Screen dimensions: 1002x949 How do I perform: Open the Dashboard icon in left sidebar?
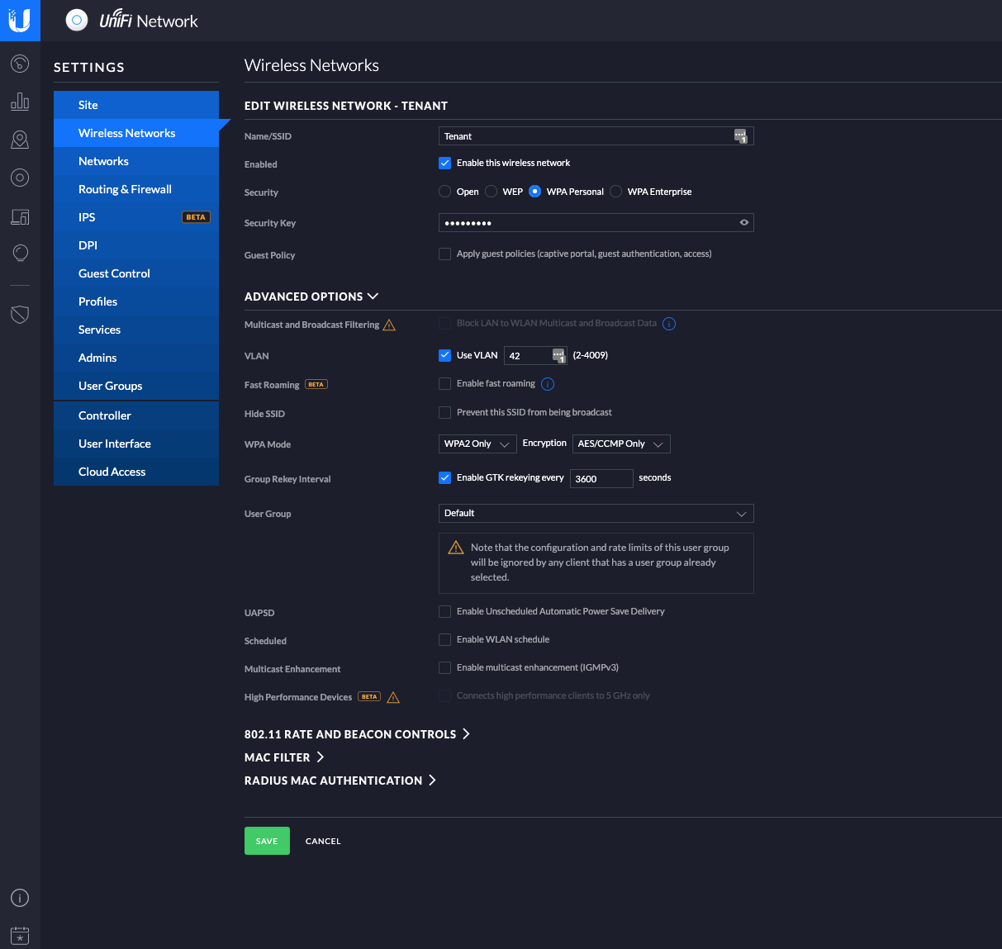click(x=20, y=64)
